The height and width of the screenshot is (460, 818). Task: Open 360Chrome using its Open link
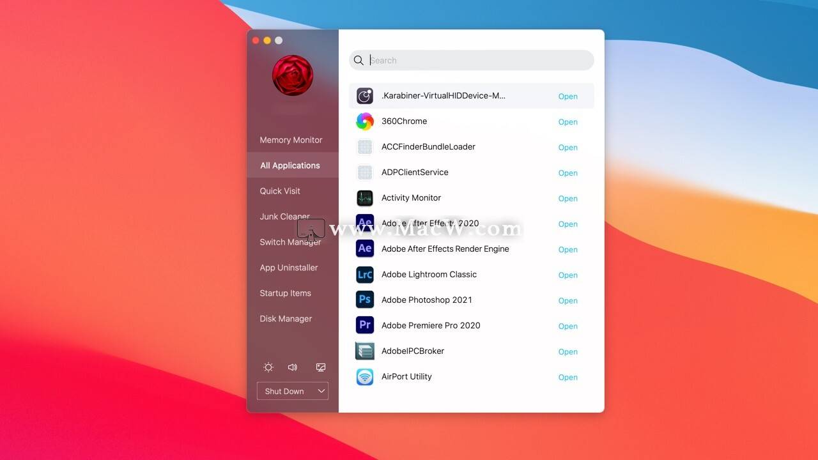(x=568, y=122)
